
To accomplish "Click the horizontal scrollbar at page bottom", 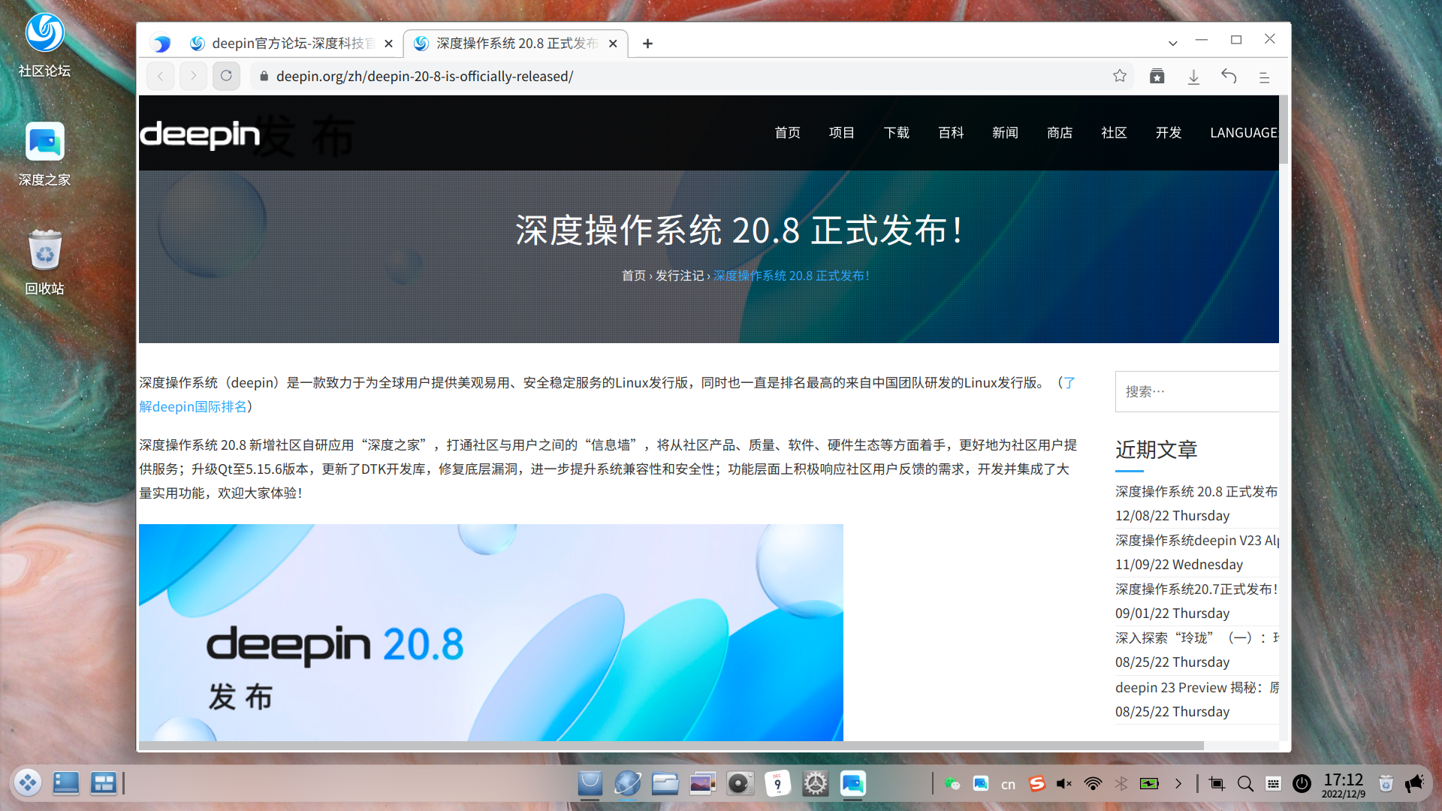I will (x=671, y=746).
